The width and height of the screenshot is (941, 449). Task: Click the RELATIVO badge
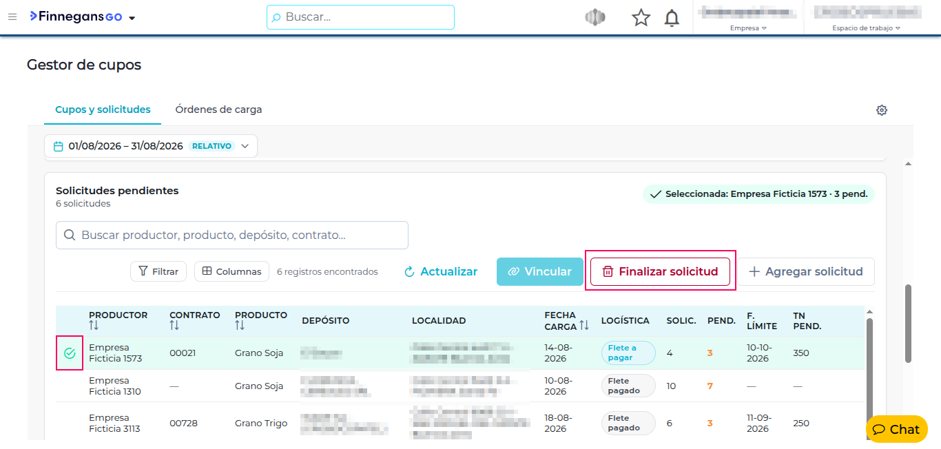211,146
